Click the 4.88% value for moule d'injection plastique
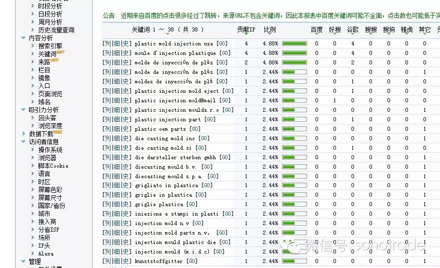440x268 pixels. (270, 53)
